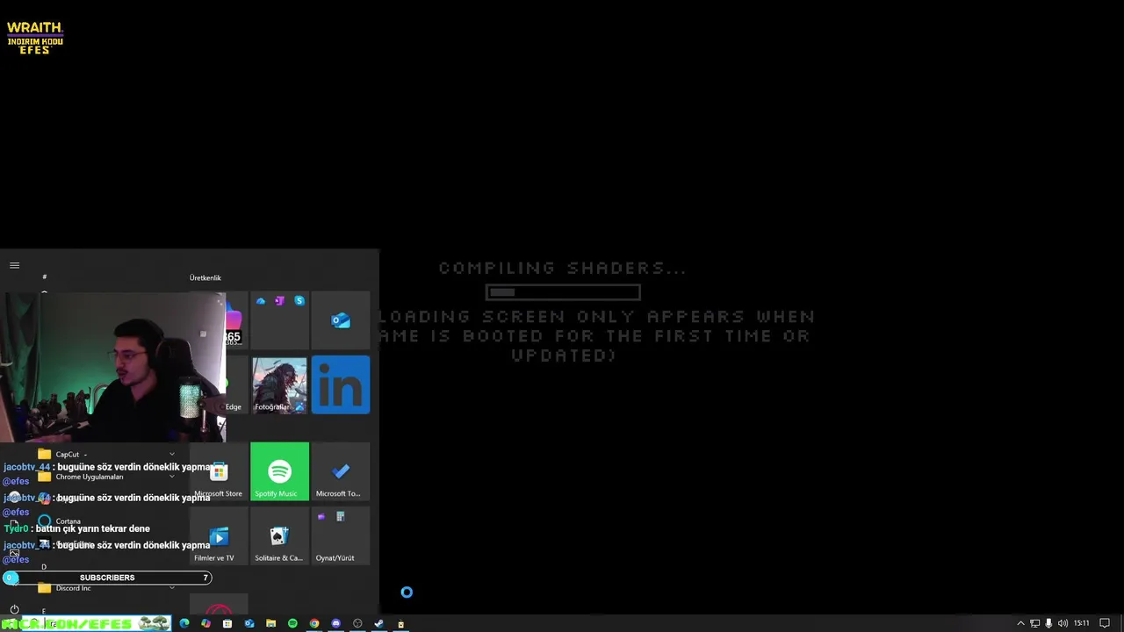Launch the Solitaire & Casual Games tile
1124x632 pixels.
[279, 535]
